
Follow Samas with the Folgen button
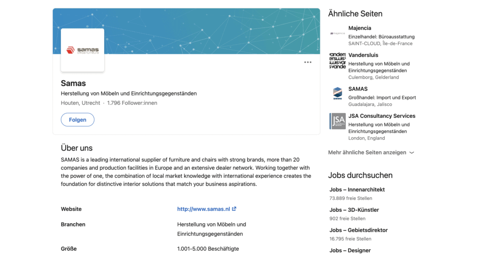click(78, 120)
